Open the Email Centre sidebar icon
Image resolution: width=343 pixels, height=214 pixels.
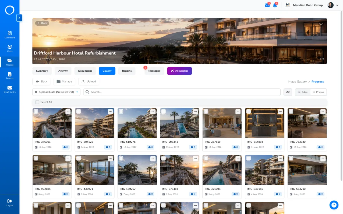coord(10,89)
